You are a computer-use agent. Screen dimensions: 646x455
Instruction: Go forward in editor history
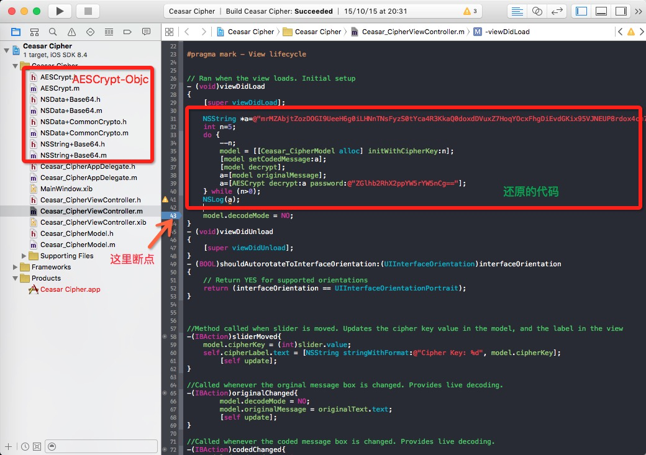204,32
